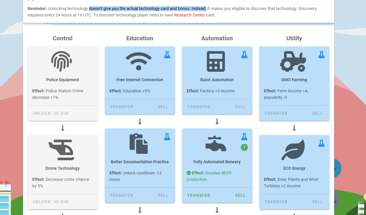Image resolution: width=366 pixels, height=215 pixels.
Task: Click the Education column heading
Action: 140,38
